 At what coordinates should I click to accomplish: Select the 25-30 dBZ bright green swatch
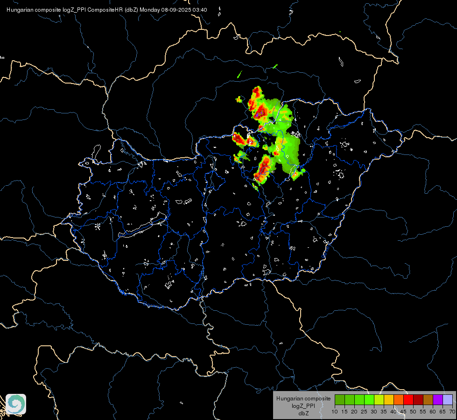click(369, 399)
